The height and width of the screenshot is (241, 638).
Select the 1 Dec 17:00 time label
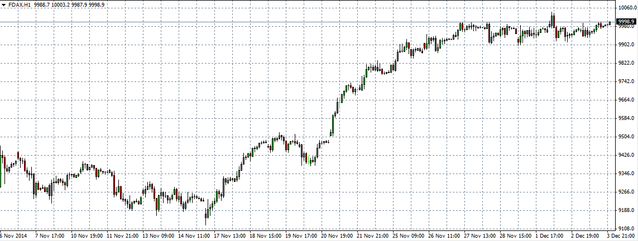[x=550, y=236]
